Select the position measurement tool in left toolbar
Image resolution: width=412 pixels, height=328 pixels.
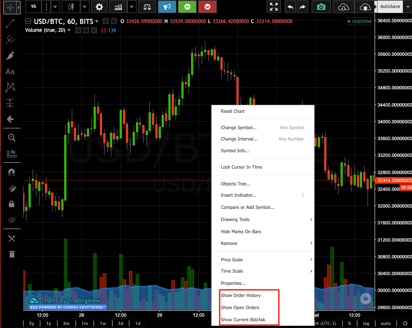[10, 103]
